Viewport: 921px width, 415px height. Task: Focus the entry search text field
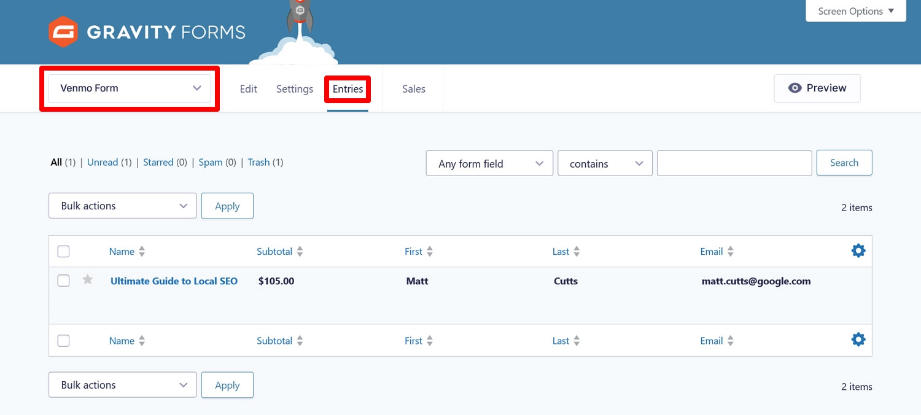coord(734,163)
